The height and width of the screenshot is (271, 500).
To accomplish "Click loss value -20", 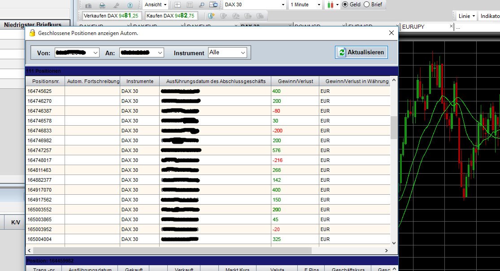I will click(x=276, y=230).
